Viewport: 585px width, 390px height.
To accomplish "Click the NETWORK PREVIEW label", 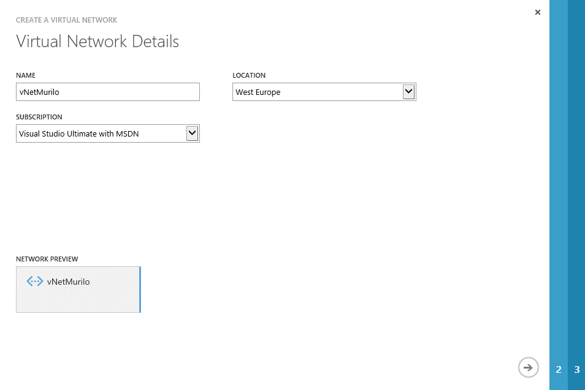I will (47, 259).
